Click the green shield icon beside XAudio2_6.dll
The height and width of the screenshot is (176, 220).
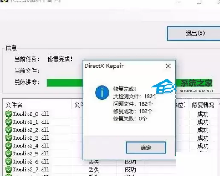[x=9, y=161]
